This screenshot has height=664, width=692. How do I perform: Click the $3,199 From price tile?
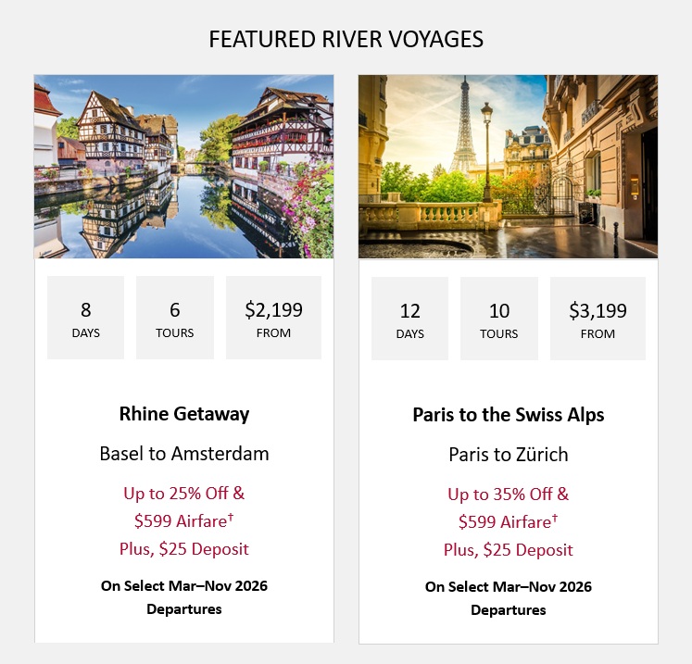tap(598, 319)
